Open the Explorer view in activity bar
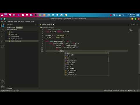The image size is (140, 105). click(x=3, y=25)
